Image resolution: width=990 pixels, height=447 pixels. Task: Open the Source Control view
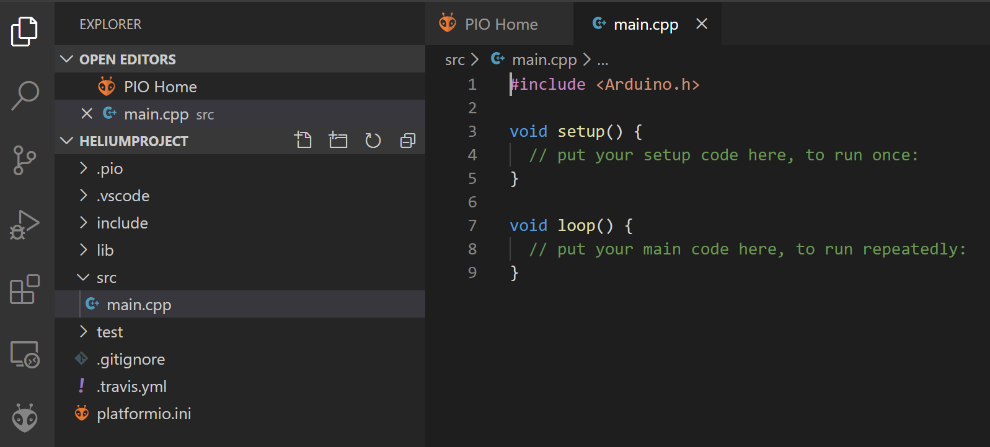click(25, 160)
